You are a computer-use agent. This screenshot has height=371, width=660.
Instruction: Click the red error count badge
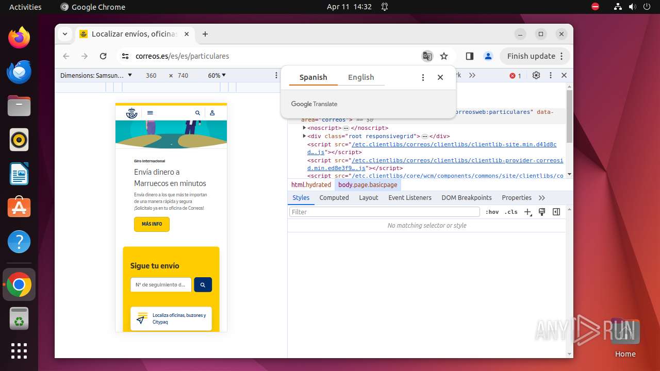(x=515, y=76)
